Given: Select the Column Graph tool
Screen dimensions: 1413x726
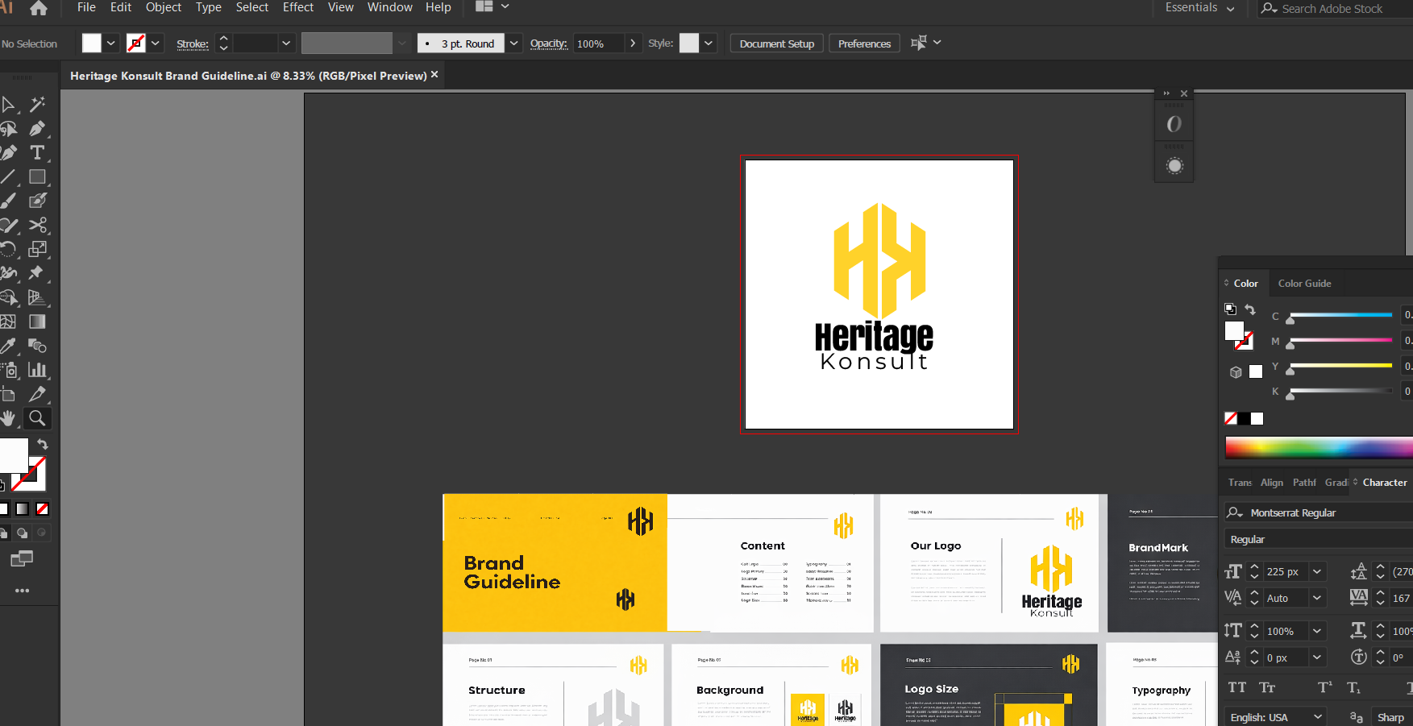Looking at the screenshot, I should 37,370.
